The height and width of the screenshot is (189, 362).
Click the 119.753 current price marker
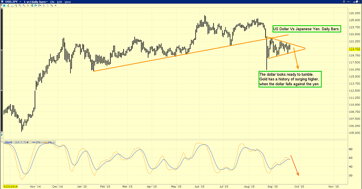(x=354, y=49)
